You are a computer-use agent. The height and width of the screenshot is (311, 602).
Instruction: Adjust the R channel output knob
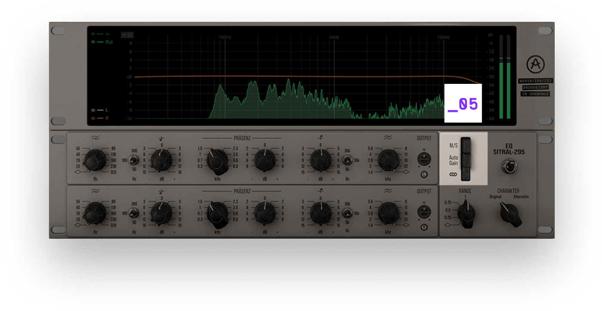(x=424, y=212)
